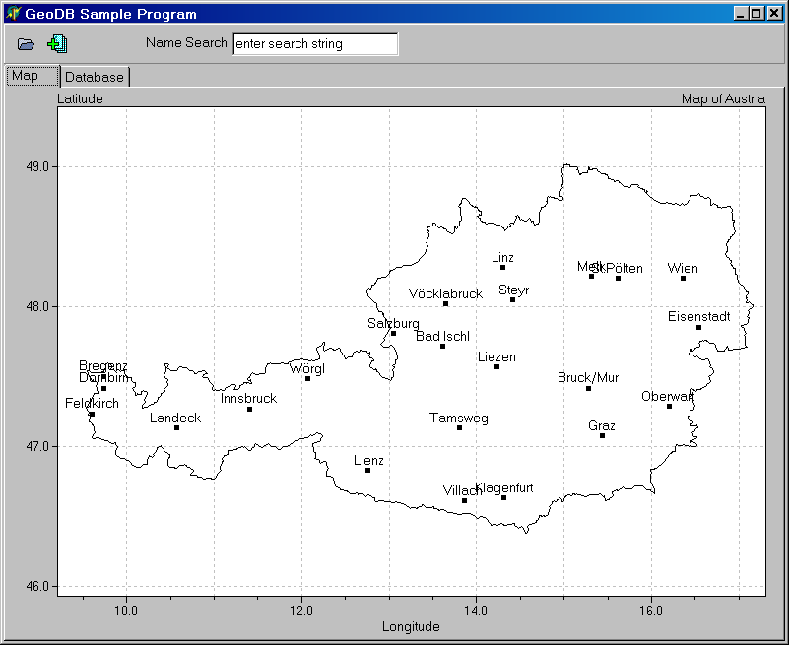The height and width of the screenshot is (645, 789).
Task: Click the Lienz marker on the map
Action: point(367,470)
